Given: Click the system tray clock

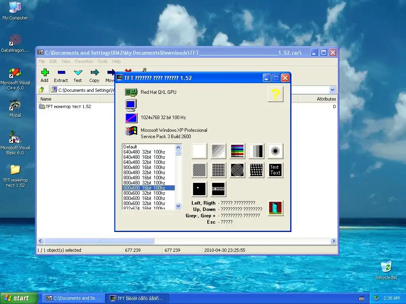Looking at the screenshot, I should [x=391, y=298].
